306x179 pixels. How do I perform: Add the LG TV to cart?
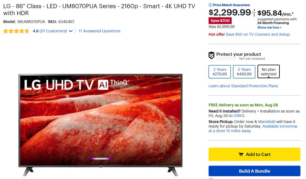254,154
